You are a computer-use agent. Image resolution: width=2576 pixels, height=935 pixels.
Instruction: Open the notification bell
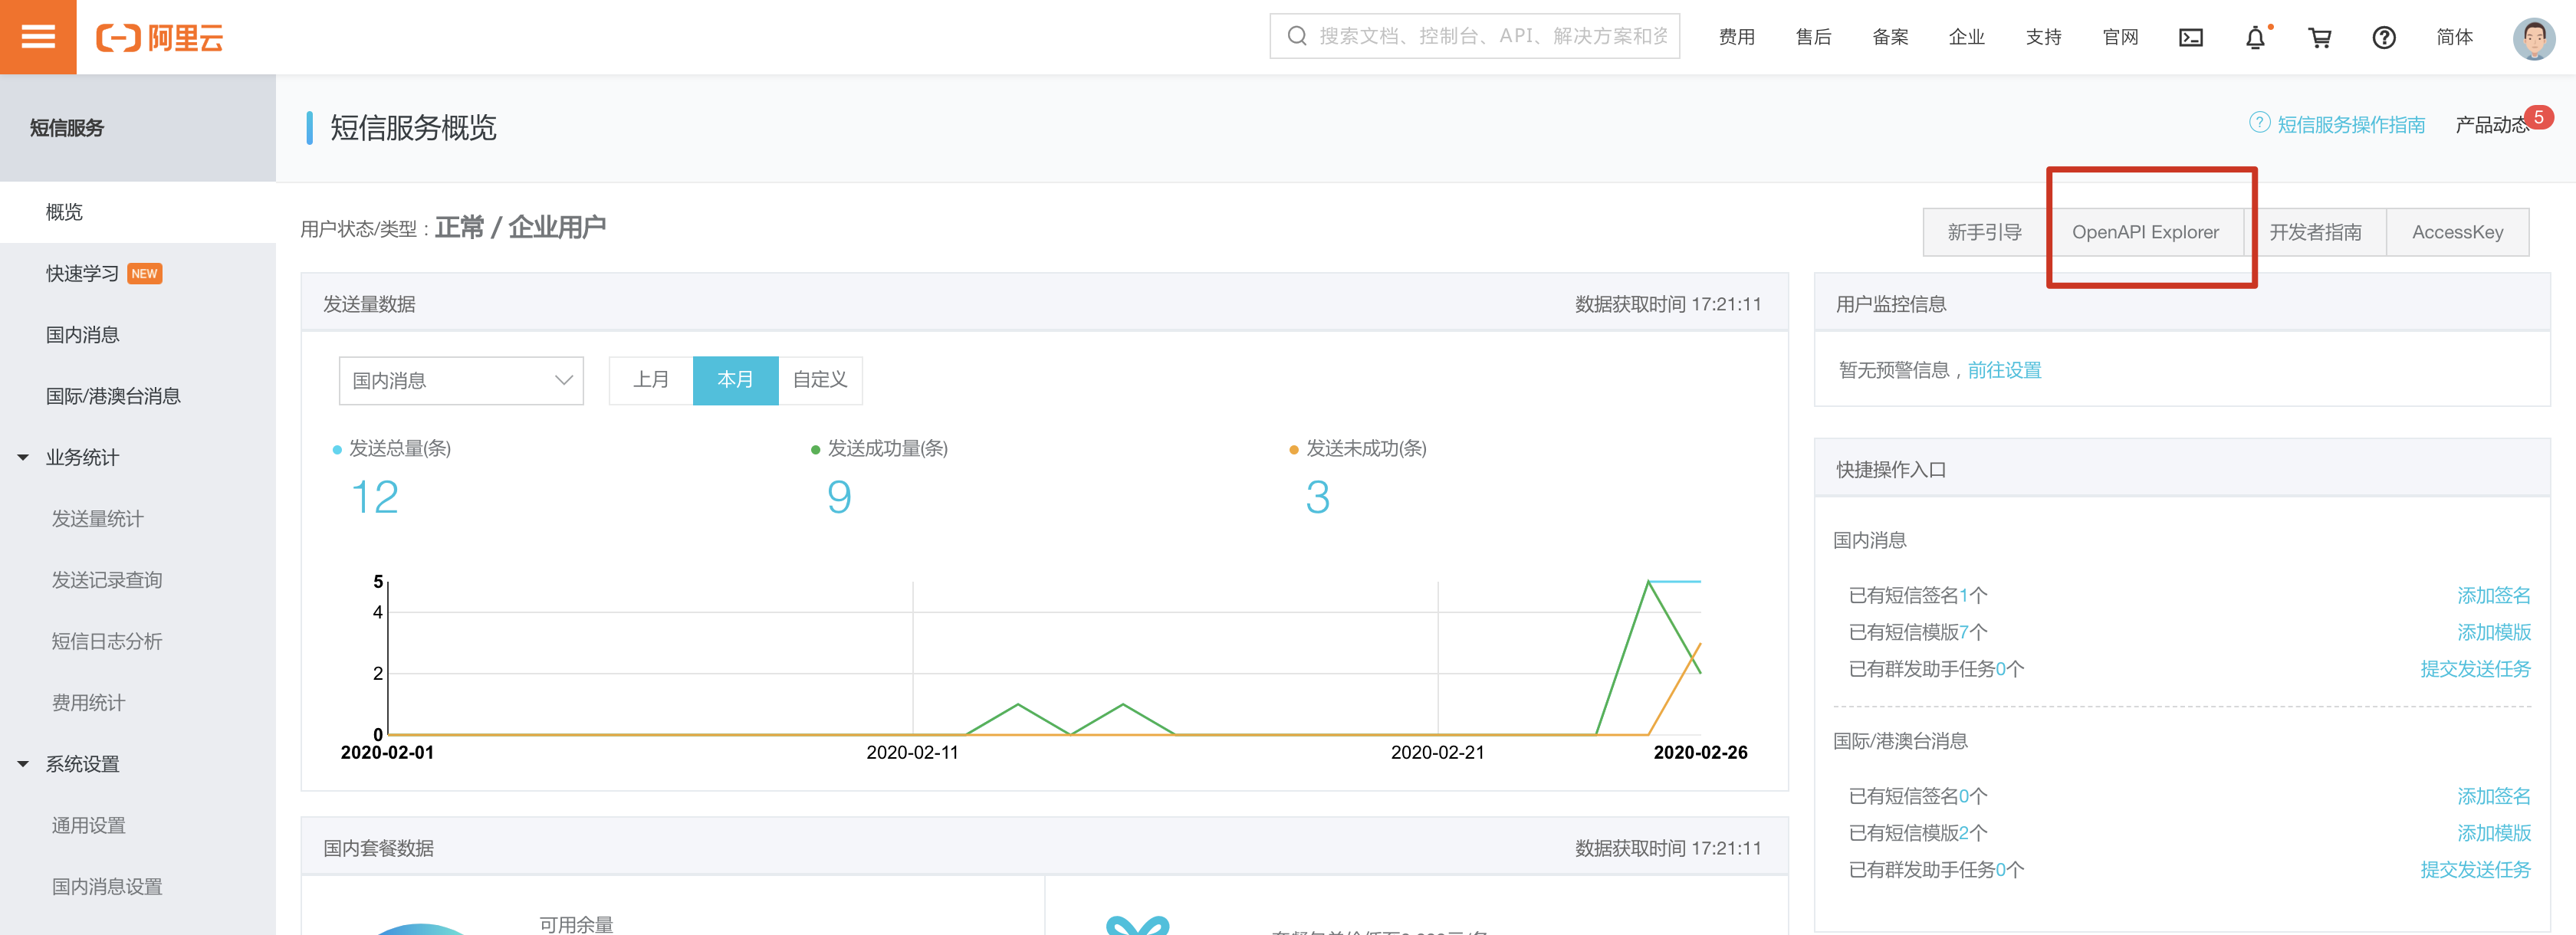point(2255,38)
